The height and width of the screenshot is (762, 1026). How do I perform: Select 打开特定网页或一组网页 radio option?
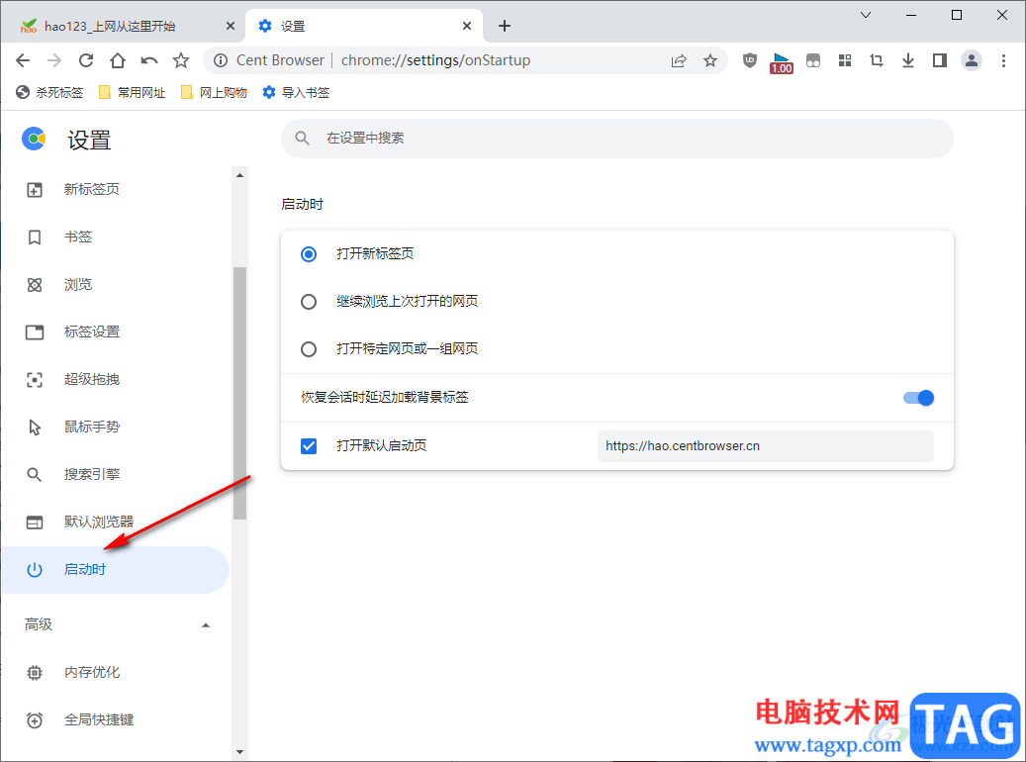308,349
